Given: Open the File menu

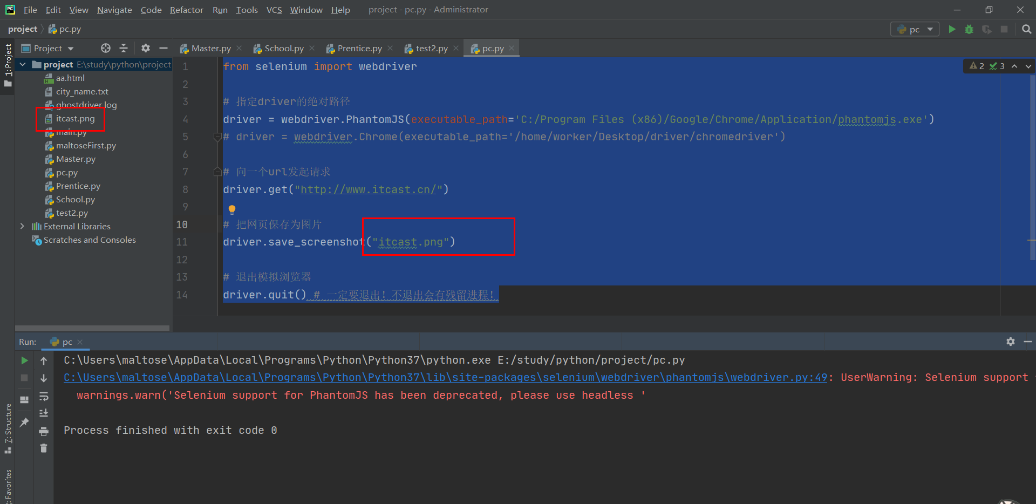Looking at the screenshot, I should (x=30, y=10).
